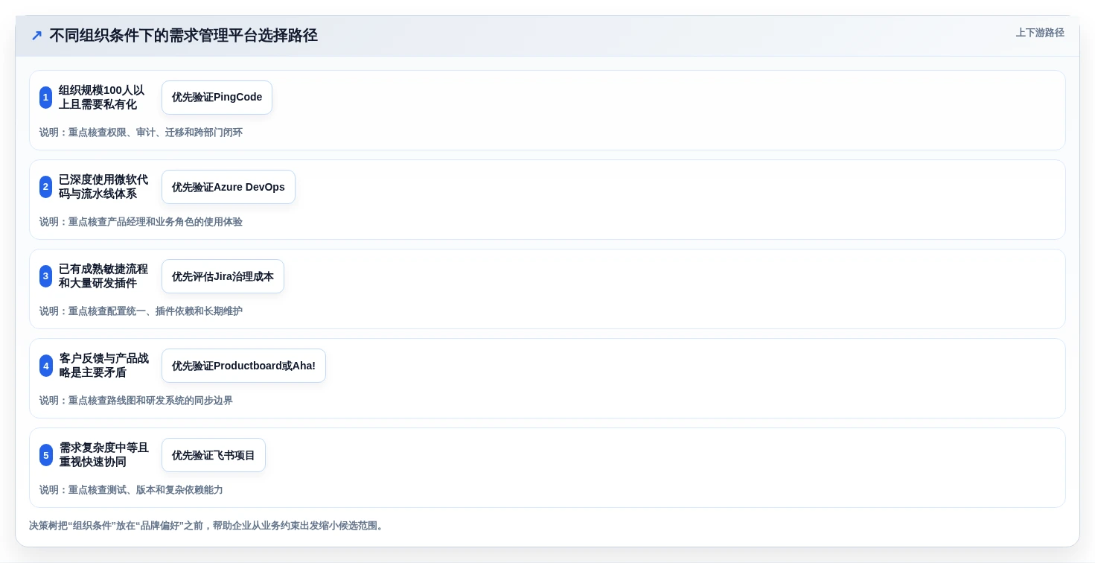The width and height of the screenshot is (1095, 563).
Task: Click note 重点核查权限、审计、迁移和跨部门闭环
Action: coord(141,133)
